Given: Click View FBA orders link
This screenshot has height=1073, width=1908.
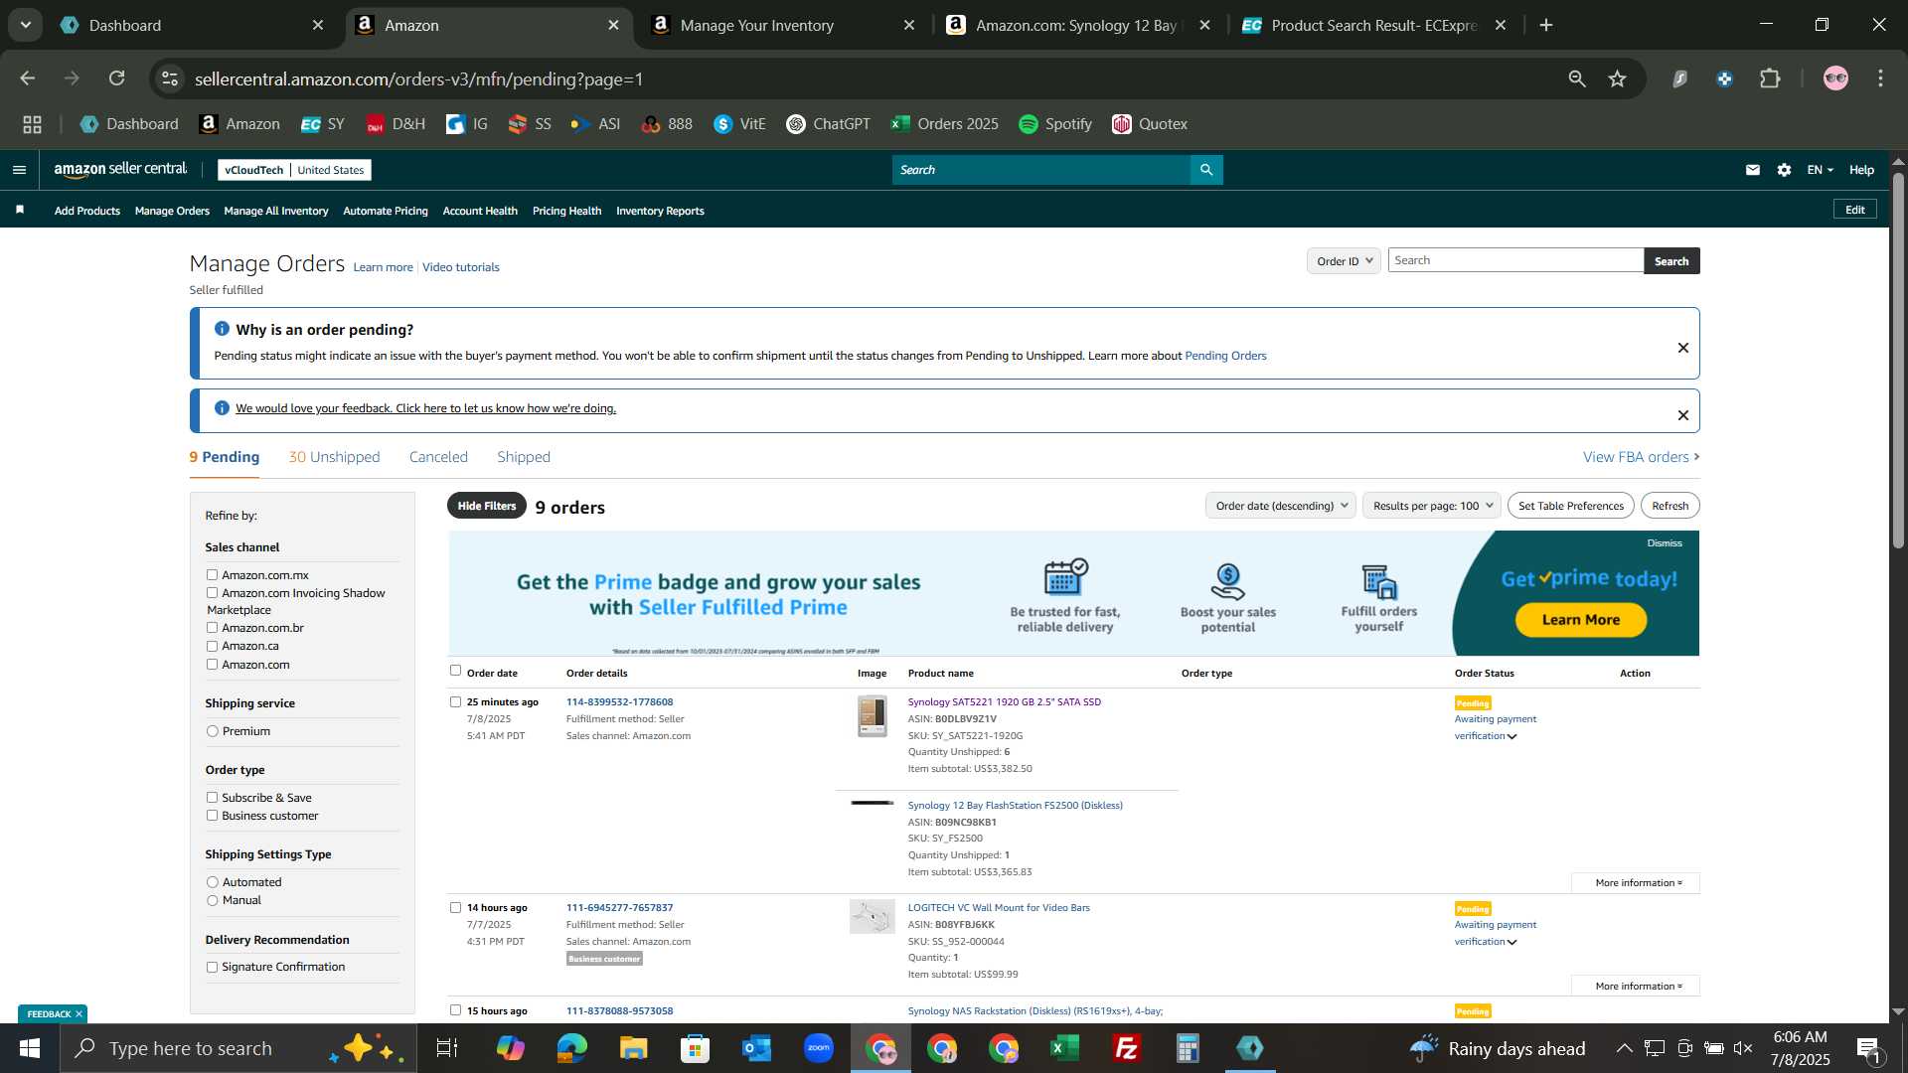Looking at the screenshot, I should point(1641,457).
